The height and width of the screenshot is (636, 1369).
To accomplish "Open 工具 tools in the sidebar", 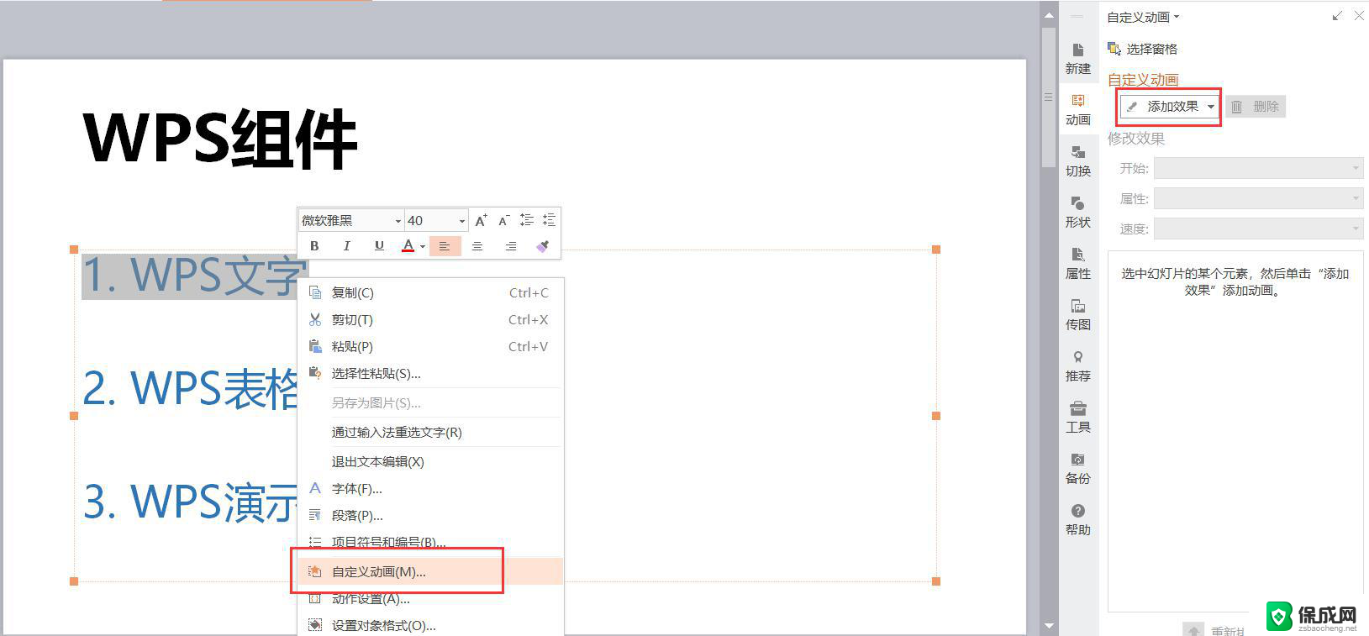I will click(1078, 418).
